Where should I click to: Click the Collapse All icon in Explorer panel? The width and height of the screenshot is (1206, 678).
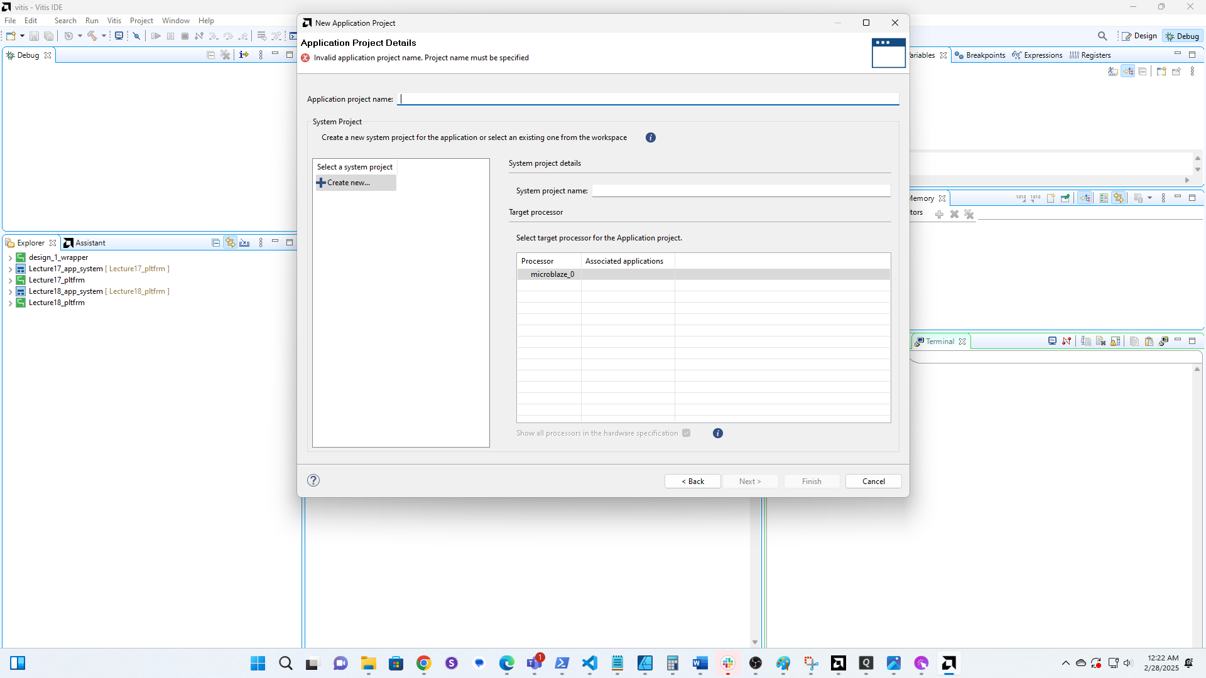pyautogui.click(x=215, y=243)
